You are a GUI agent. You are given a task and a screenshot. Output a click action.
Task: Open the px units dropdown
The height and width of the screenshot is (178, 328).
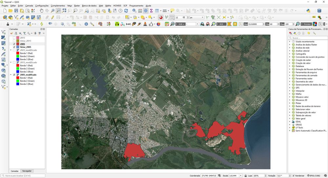196,17
